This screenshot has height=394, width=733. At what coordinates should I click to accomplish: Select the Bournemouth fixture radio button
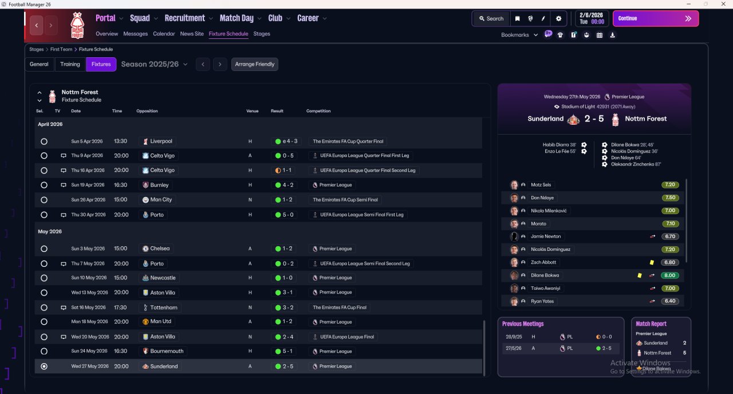[x=44, y=351]
